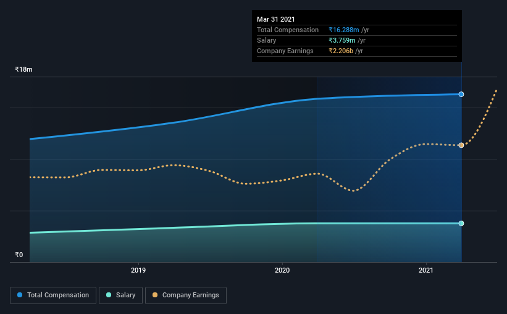Image resolution: width=507 pixels, height=314 pixels.
Task: Click the 2021 x-axis label
Action: [426, 270]
